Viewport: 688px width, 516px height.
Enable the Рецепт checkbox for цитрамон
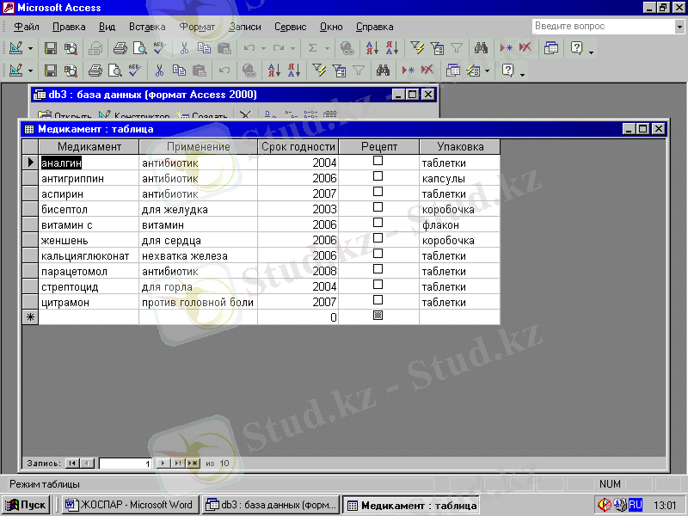[378, 301]
